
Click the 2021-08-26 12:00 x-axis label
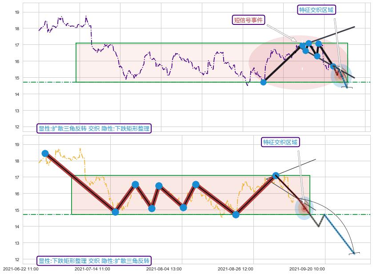pos(235,269)
